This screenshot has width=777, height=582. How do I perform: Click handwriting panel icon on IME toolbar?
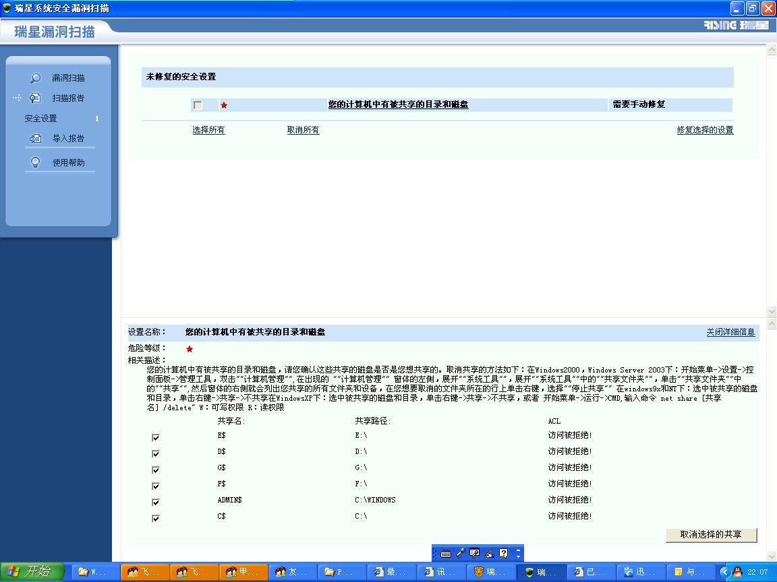pos(475,553)
